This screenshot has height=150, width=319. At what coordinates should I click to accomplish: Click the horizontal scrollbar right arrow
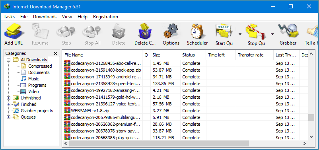tap(305, 144)
